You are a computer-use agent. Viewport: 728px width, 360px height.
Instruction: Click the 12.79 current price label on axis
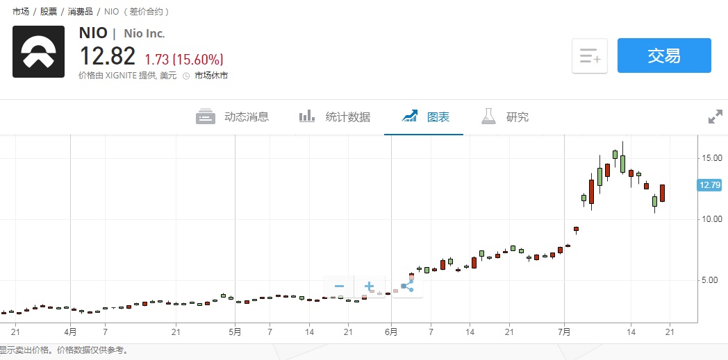click(x=710, y=185)
